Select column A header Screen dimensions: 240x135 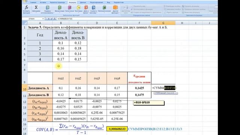[40, 23]
